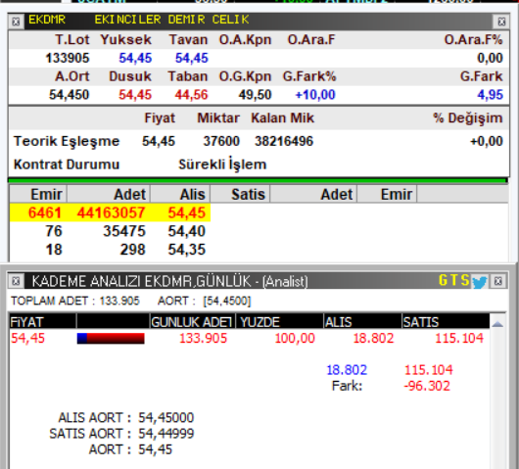The width and height of the screenshot is (519, 469).
Task: Click the Satis column header in order book
Action: (x=240, y=194)
